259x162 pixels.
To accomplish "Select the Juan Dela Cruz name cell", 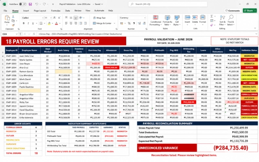I will coord(30,56).
